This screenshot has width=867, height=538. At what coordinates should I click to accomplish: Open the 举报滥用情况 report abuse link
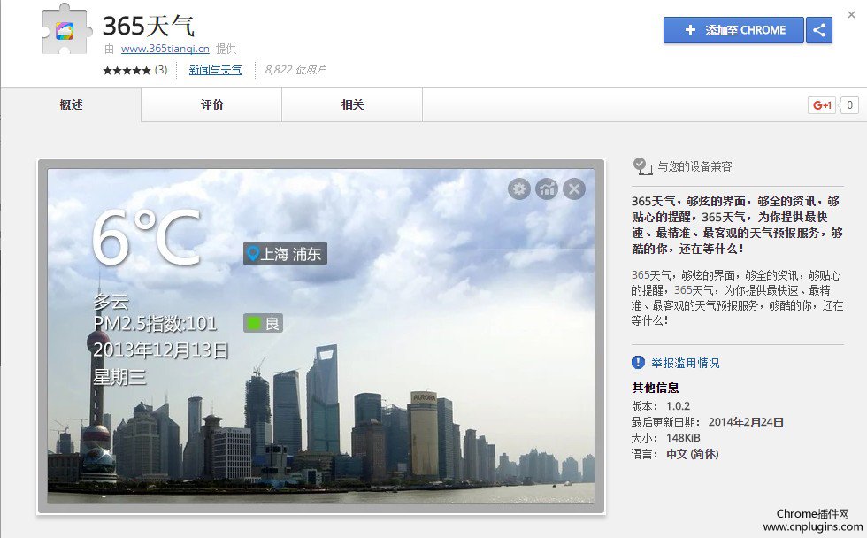pyautogui.click(x=685, y=363)
